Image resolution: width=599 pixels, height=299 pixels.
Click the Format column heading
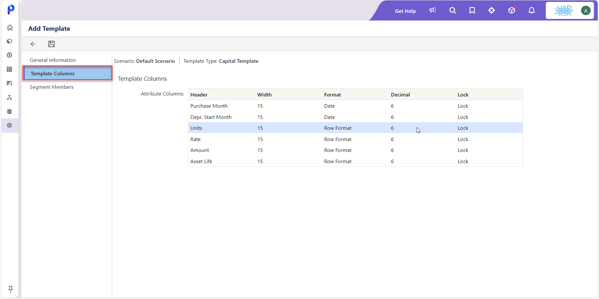332,95
